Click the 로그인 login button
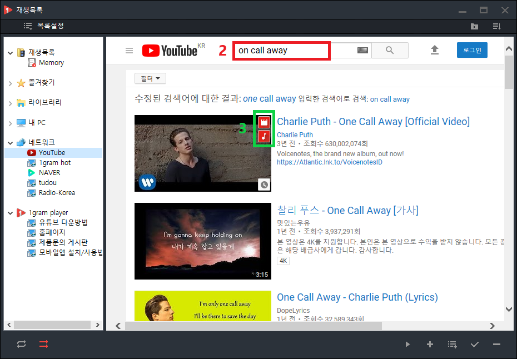The image size is (517, 359). (x=472, y=50)
